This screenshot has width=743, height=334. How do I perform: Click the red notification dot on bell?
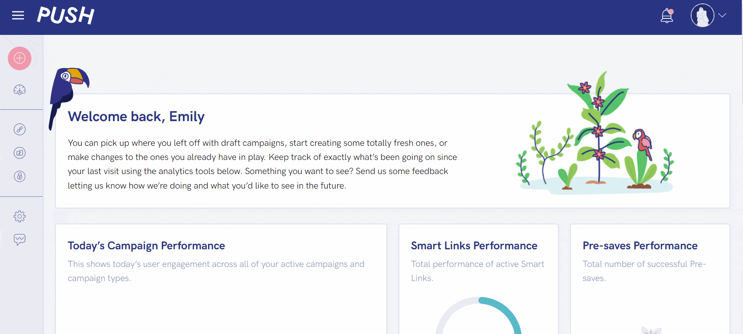click(671, 11)
